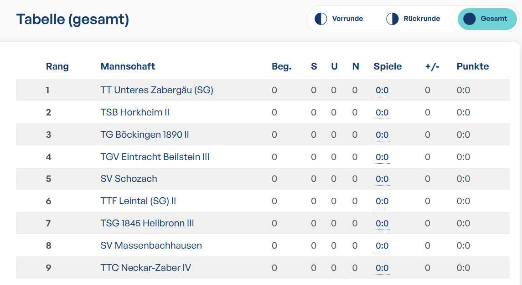
Task: Switch to the Vorrunde table view
Action: (339, 19)
